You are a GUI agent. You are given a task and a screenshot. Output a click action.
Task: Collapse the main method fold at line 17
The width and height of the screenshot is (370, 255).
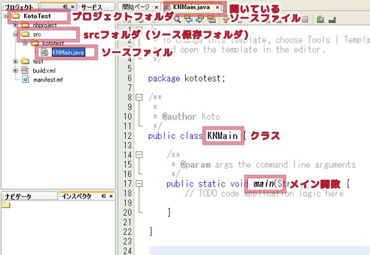coord(139,183)
